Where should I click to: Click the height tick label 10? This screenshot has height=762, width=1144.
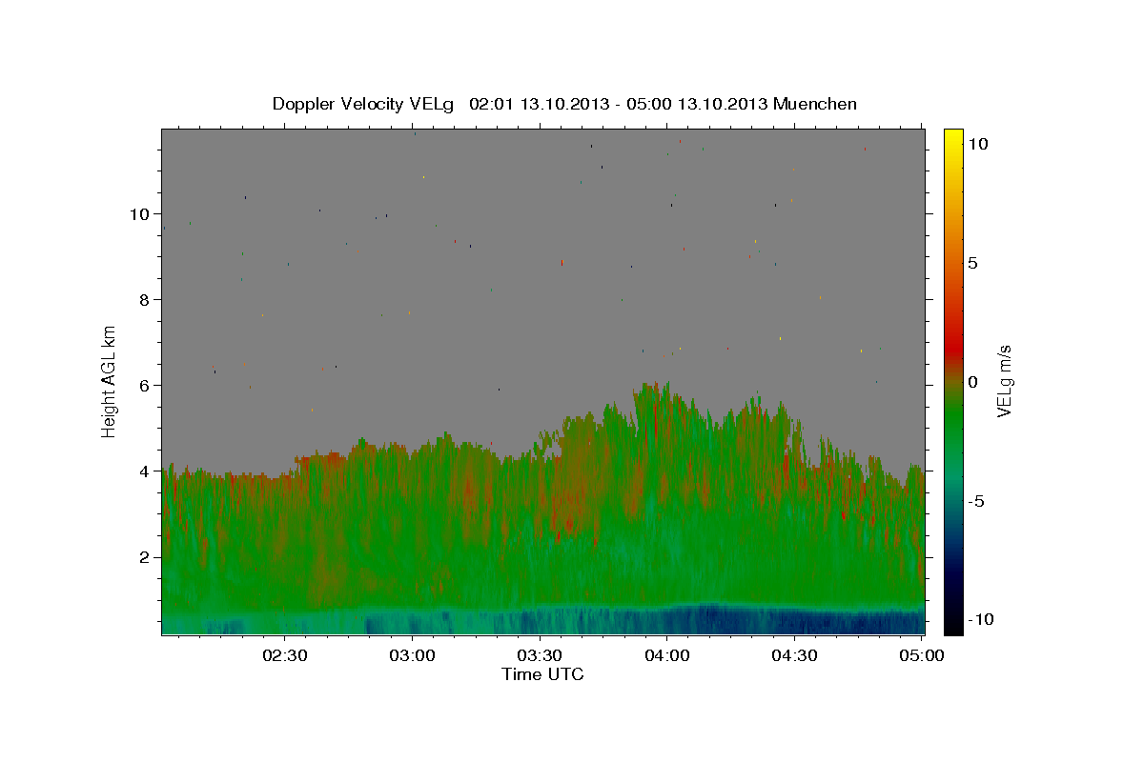point(139,213)
